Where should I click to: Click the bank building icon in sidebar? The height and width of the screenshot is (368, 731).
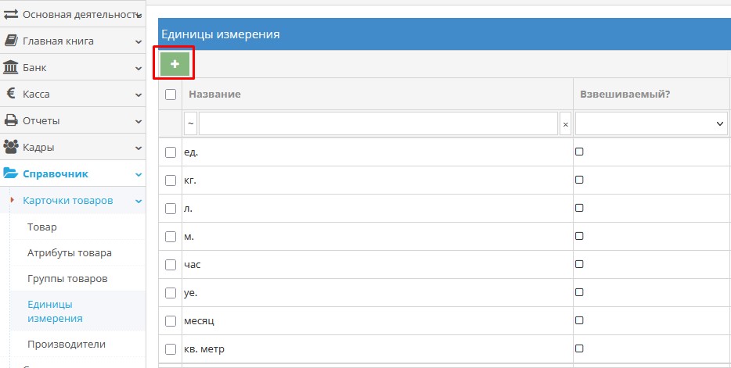click(11, 68)
